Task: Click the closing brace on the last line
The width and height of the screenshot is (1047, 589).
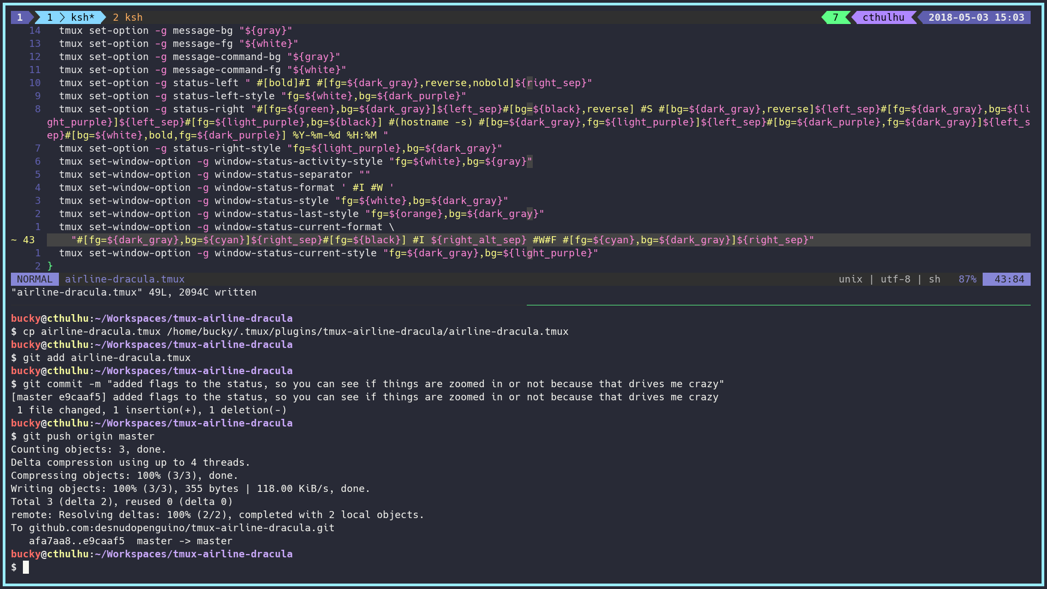Action: tap(50, 266)
